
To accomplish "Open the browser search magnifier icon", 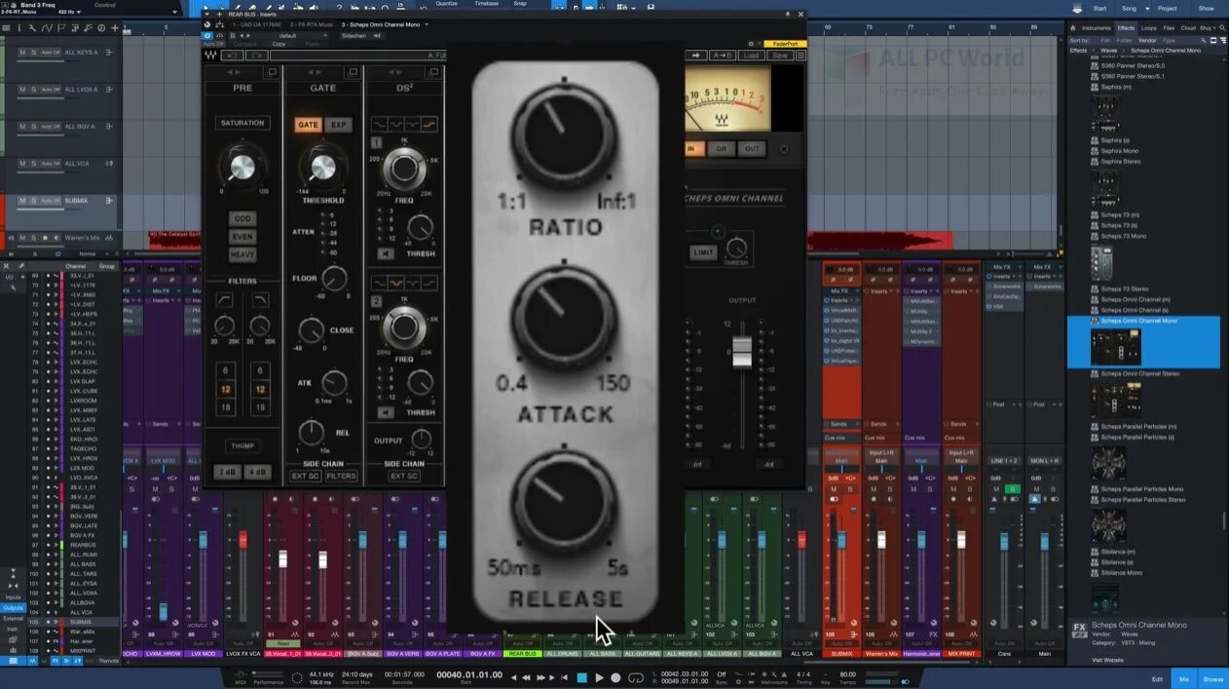I will click(1222, 27).
